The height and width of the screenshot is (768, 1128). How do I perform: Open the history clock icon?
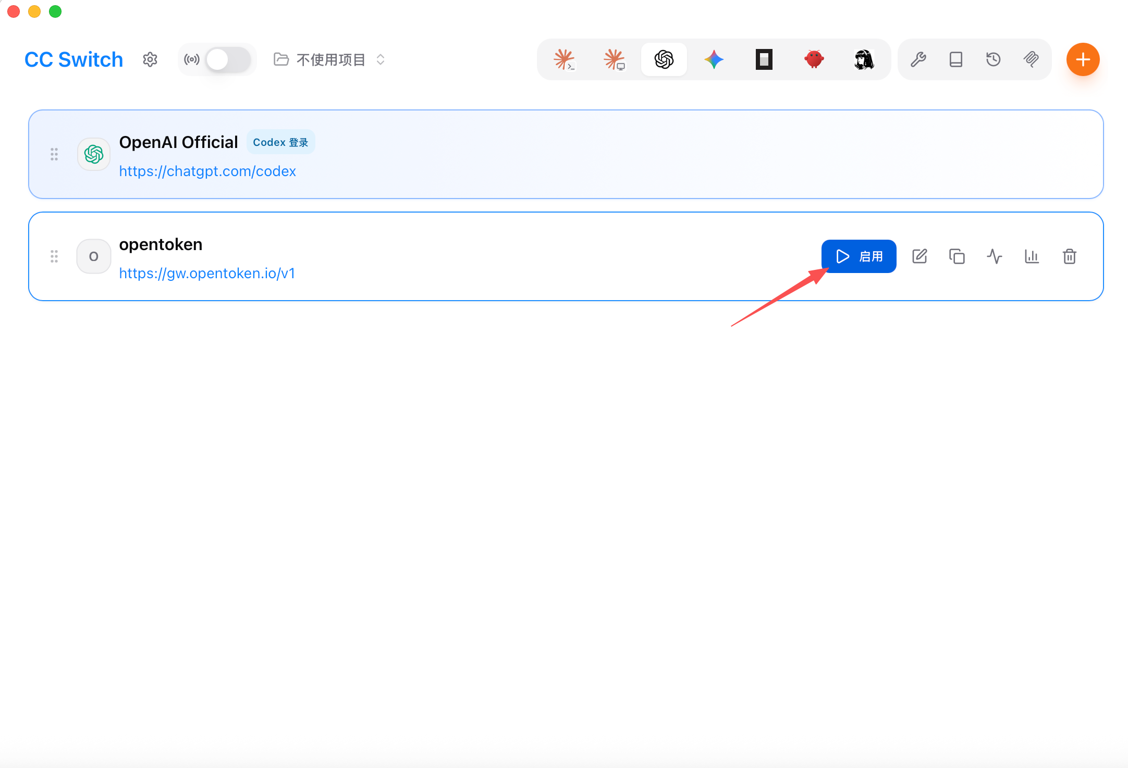click(x=994, y=59)
